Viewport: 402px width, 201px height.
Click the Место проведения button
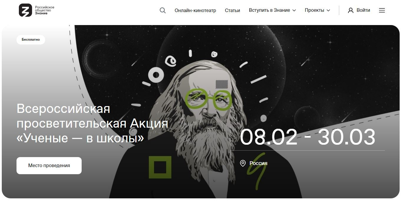pos(49,166)
